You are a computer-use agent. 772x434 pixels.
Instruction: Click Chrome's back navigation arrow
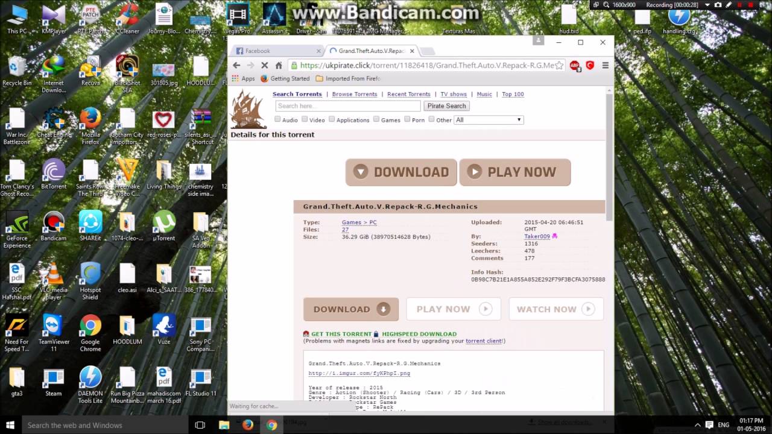[x=236, y=65]
